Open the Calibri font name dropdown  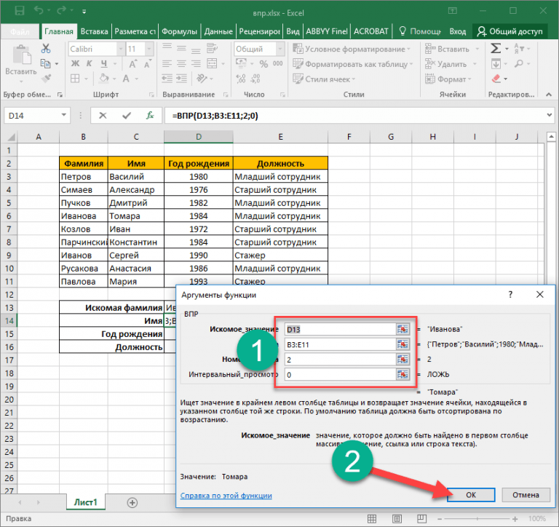pyautogui.click(x=121, y=49)
